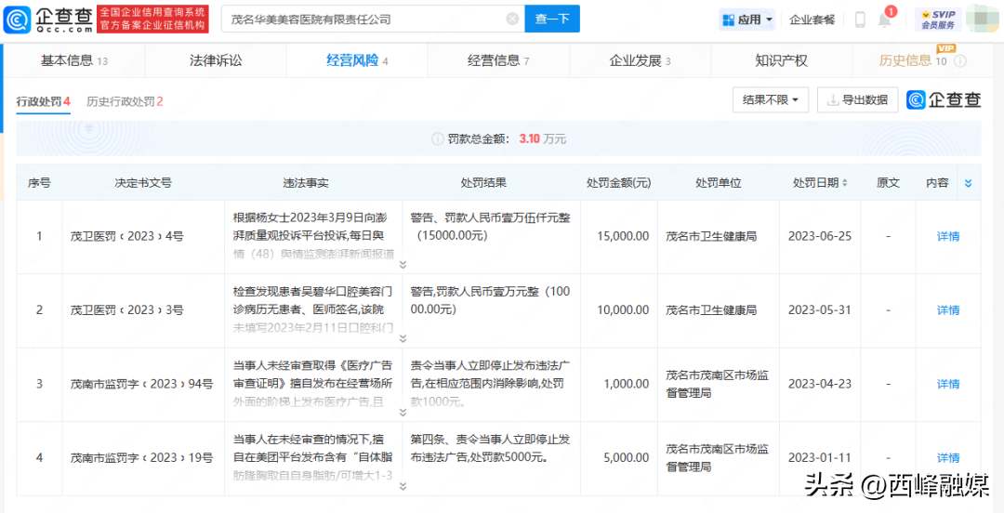Open notifications bell icon
This screenshot has width=1004, height=513.
click(x=885, y=20)
